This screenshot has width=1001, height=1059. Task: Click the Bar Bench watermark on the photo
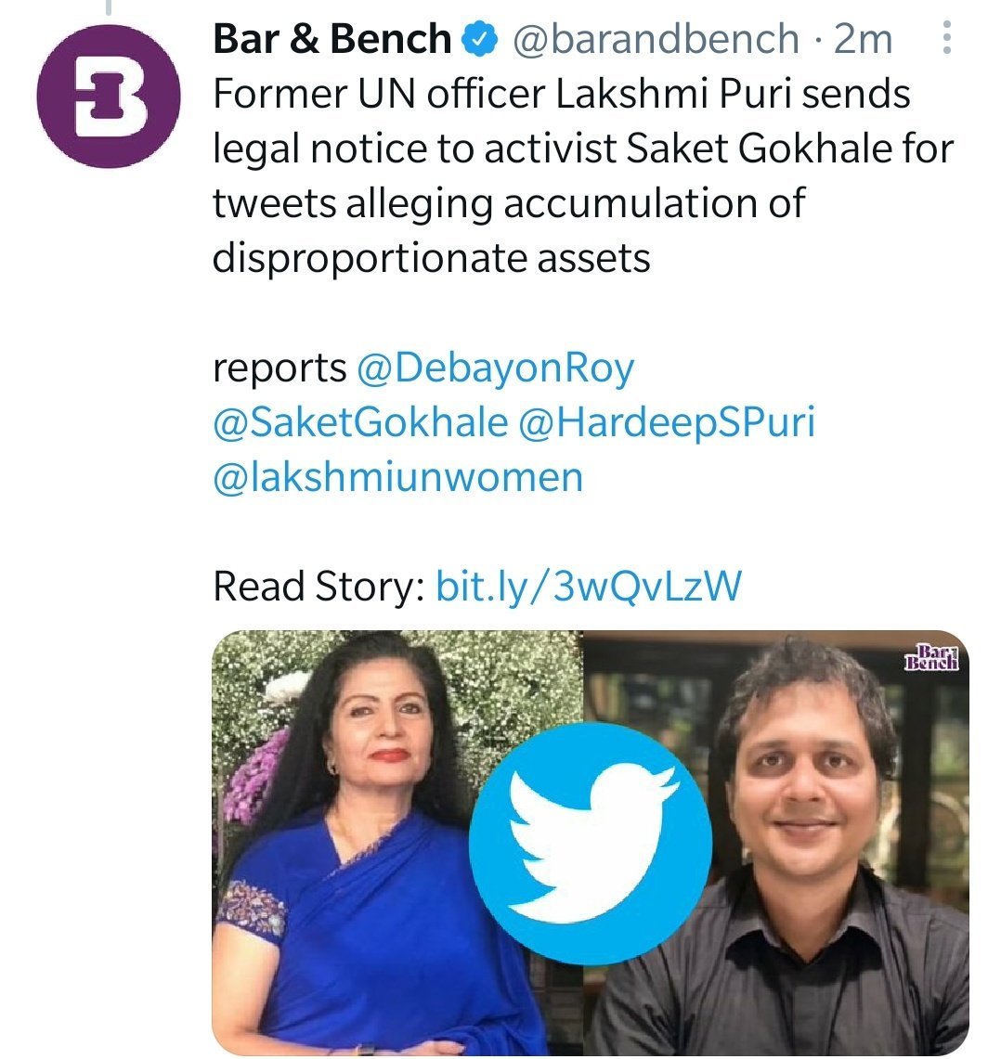932,658
